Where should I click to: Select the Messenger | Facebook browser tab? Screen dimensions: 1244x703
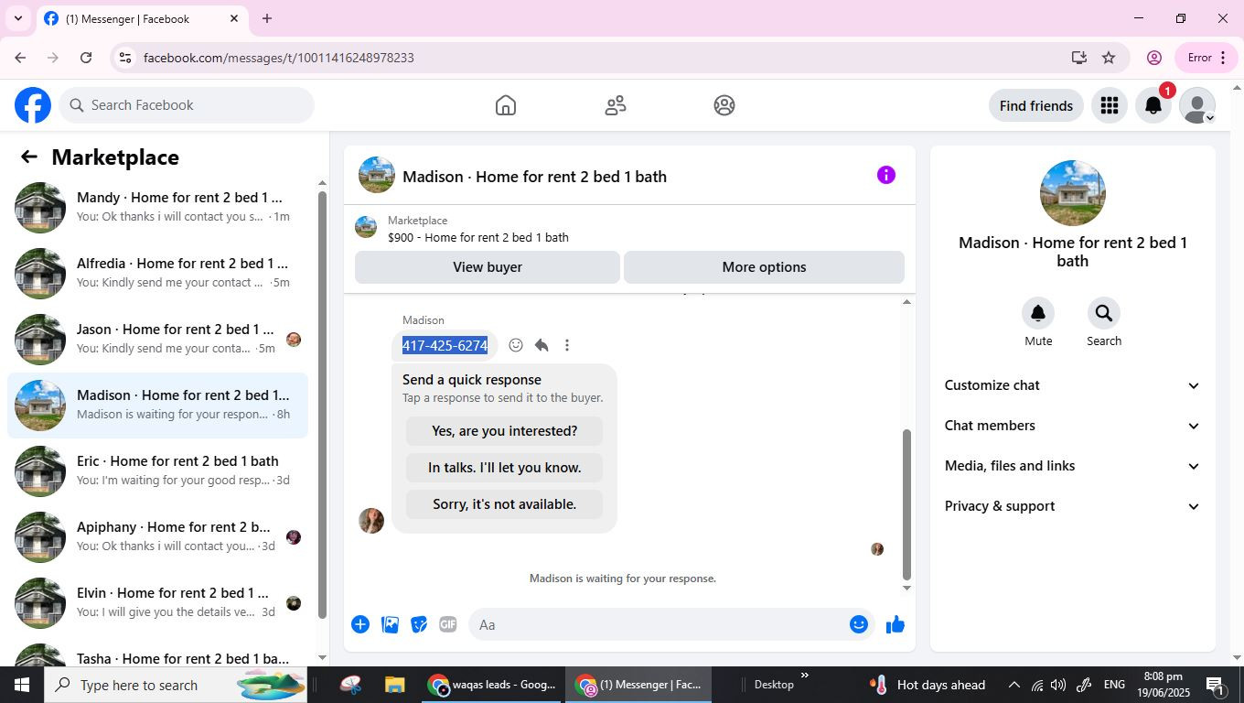142,18
